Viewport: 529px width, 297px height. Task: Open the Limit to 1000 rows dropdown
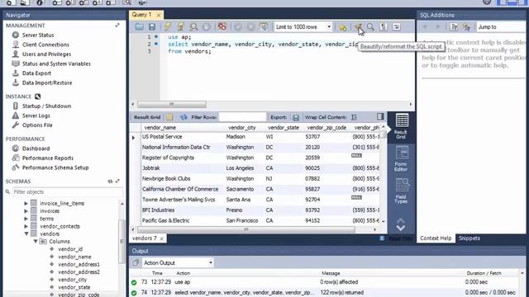(303, 26)
